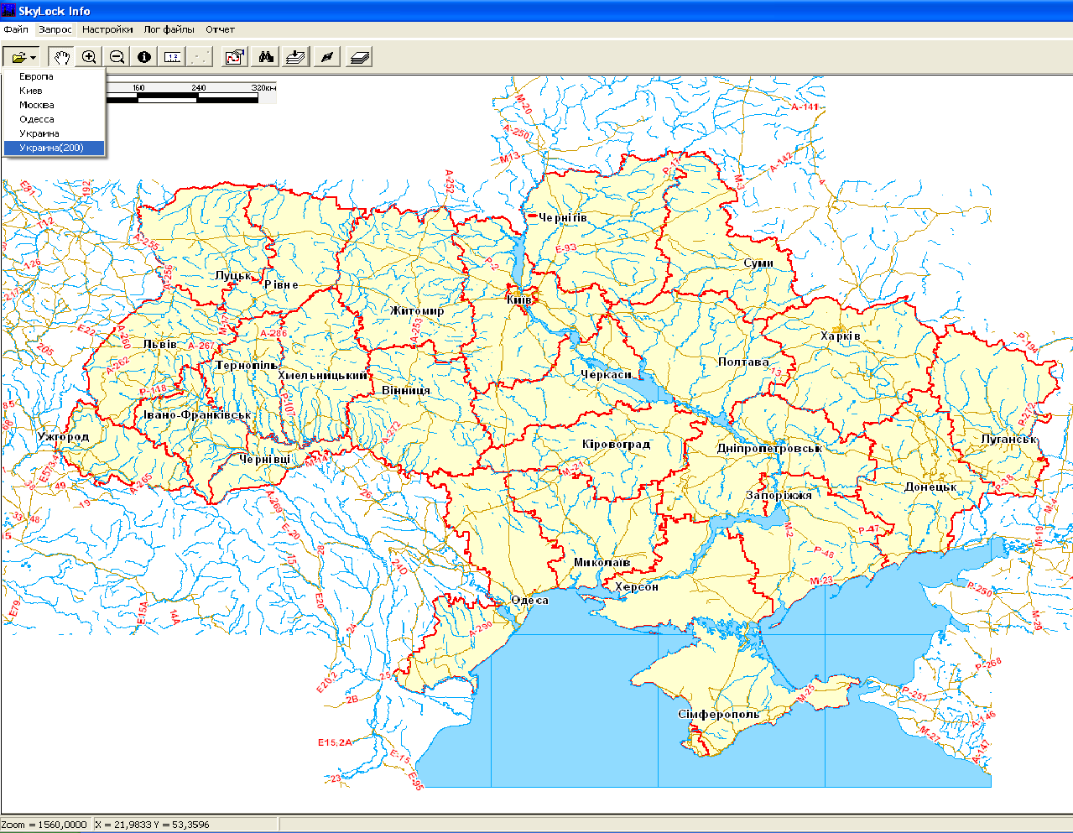Open the Отчет menu
1073x833 pixels.
coord(220,29)
